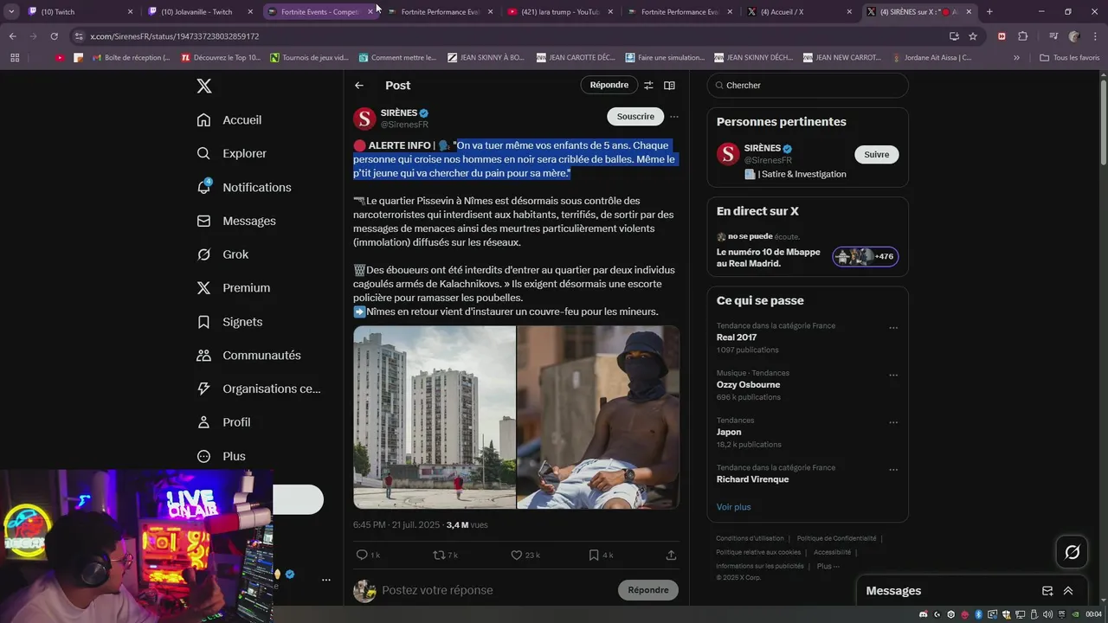Expand the footer 'Plus ···' menu
The width and height of the screenshot is (1108, 623).
click(x=828, y=566)
